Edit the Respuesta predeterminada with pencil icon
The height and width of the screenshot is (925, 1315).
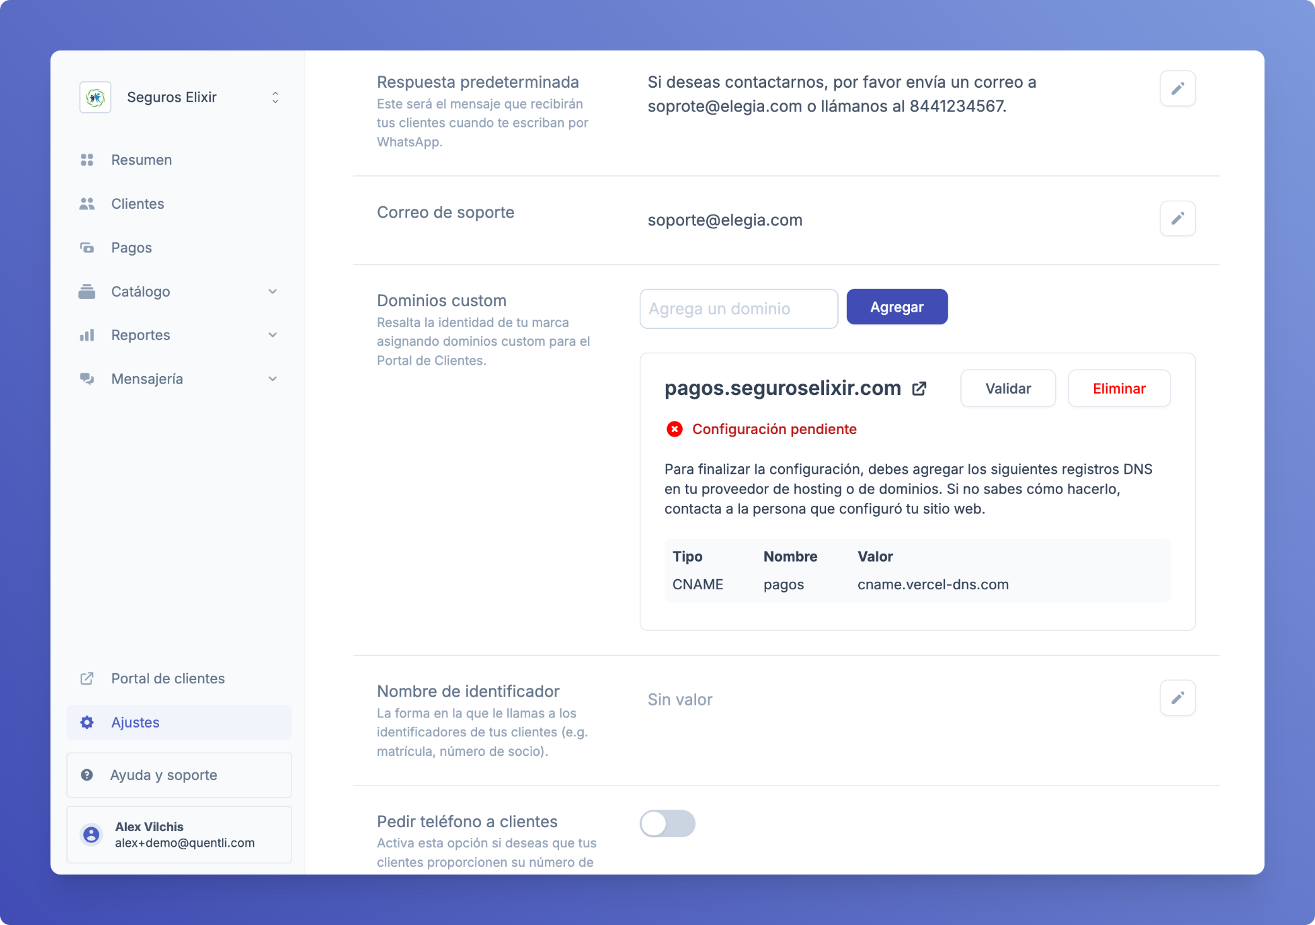1177,88
